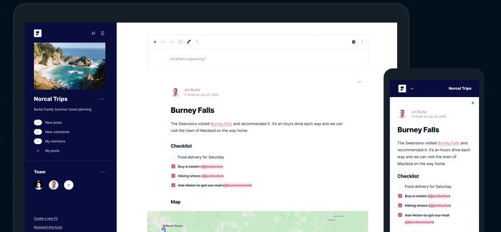Click the undo arrow in editor toolbar
The width and height of the screenshot is (501, 232).
(164, 42)
